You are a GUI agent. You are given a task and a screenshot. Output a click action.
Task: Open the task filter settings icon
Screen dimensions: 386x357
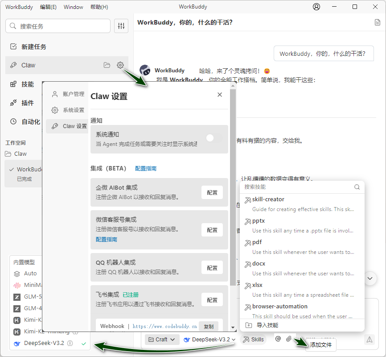coord(121,26)
